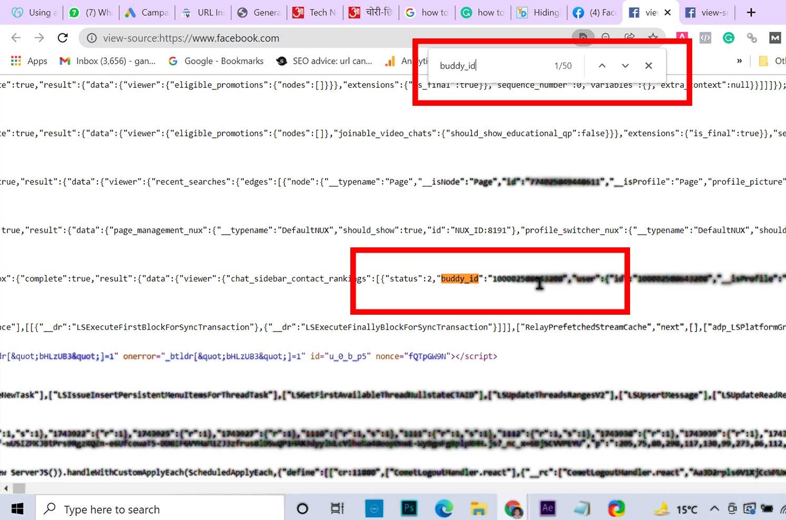Image resolution: width=786 pixels, height=520 pixels.
Task: Switch to the 'Using' tab
Action: [35, 12]
